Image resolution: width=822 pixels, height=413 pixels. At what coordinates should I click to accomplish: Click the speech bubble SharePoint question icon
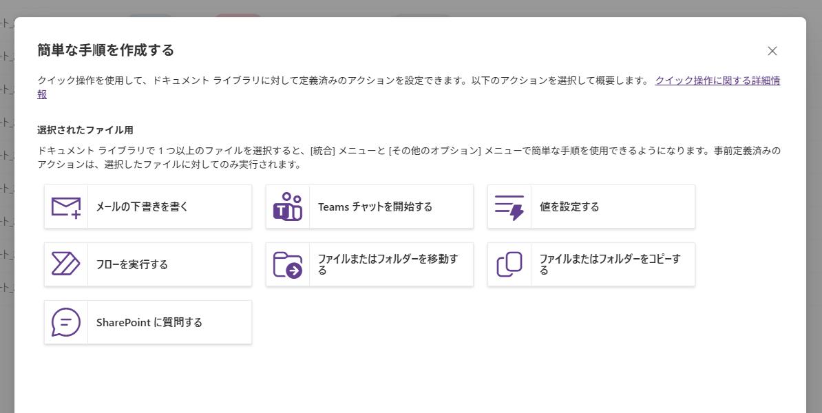66,322
